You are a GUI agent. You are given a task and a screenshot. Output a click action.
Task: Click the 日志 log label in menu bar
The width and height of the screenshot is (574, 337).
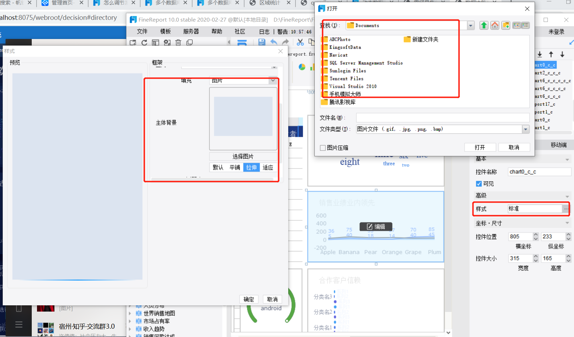pos(264,32)
